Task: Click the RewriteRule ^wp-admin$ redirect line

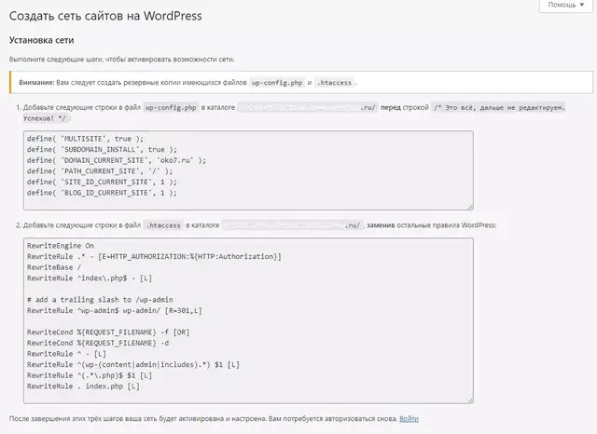Action: tap(114, 310)
